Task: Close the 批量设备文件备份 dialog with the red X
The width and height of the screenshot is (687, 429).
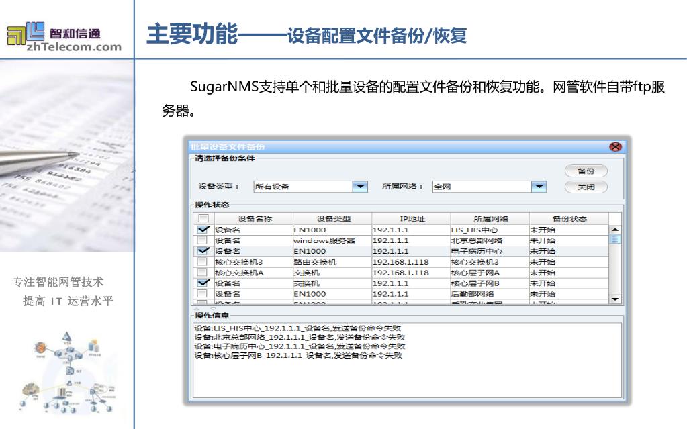Action: click(615, 147)
